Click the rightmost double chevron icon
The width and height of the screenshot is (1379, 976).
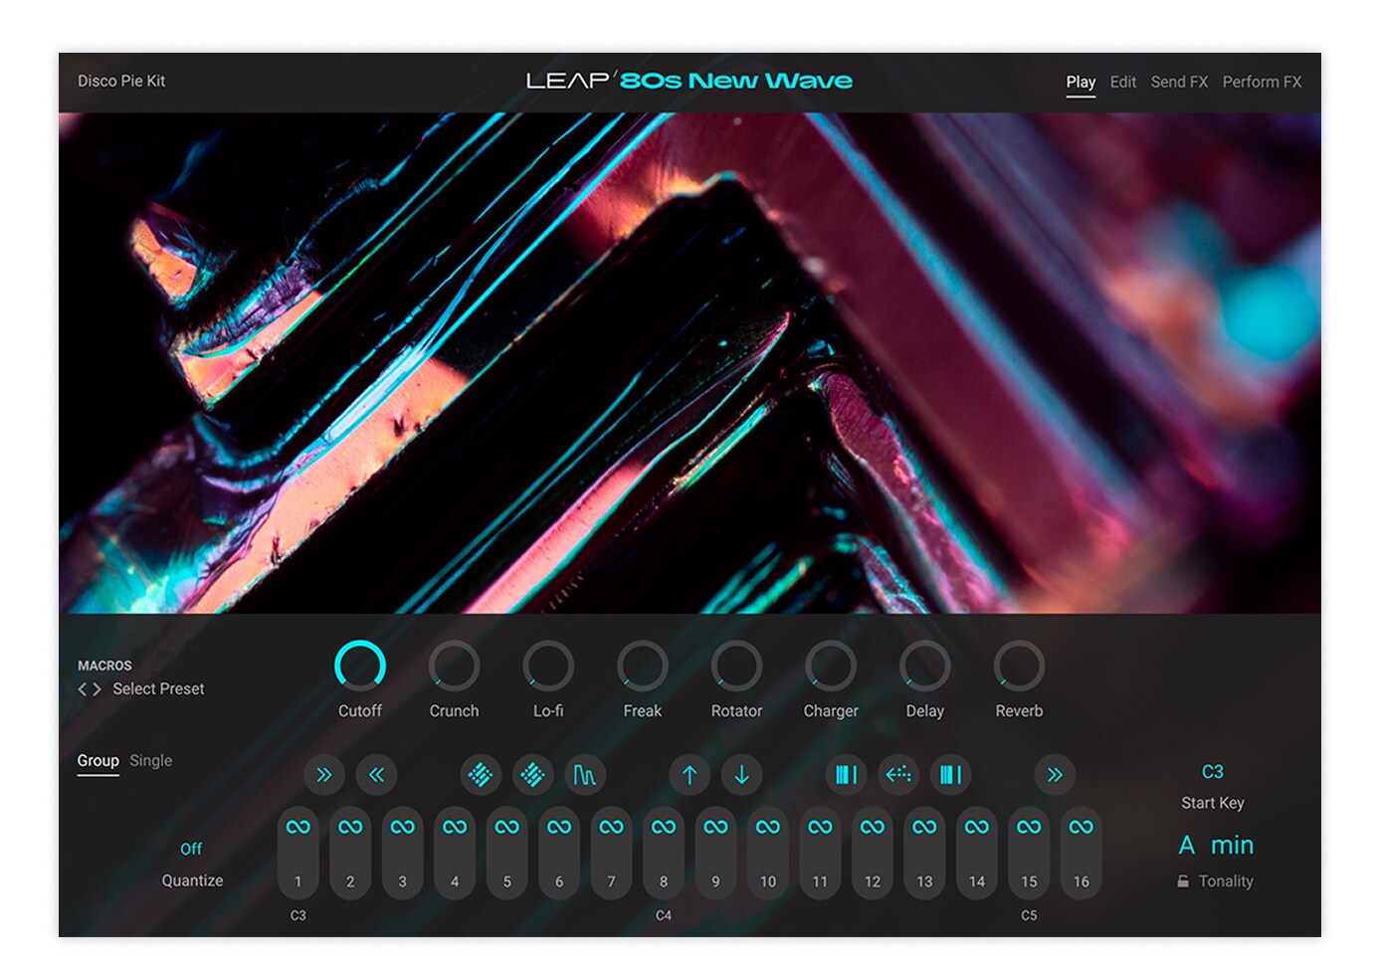pos(1055,775)
